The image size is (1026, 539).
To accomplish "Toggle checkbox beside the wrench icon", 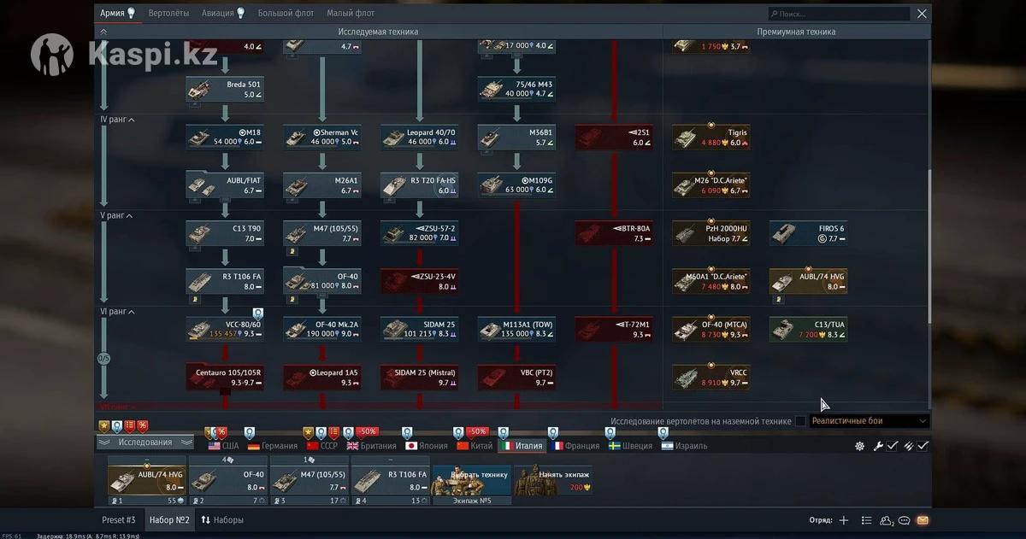I will point(892,446).
